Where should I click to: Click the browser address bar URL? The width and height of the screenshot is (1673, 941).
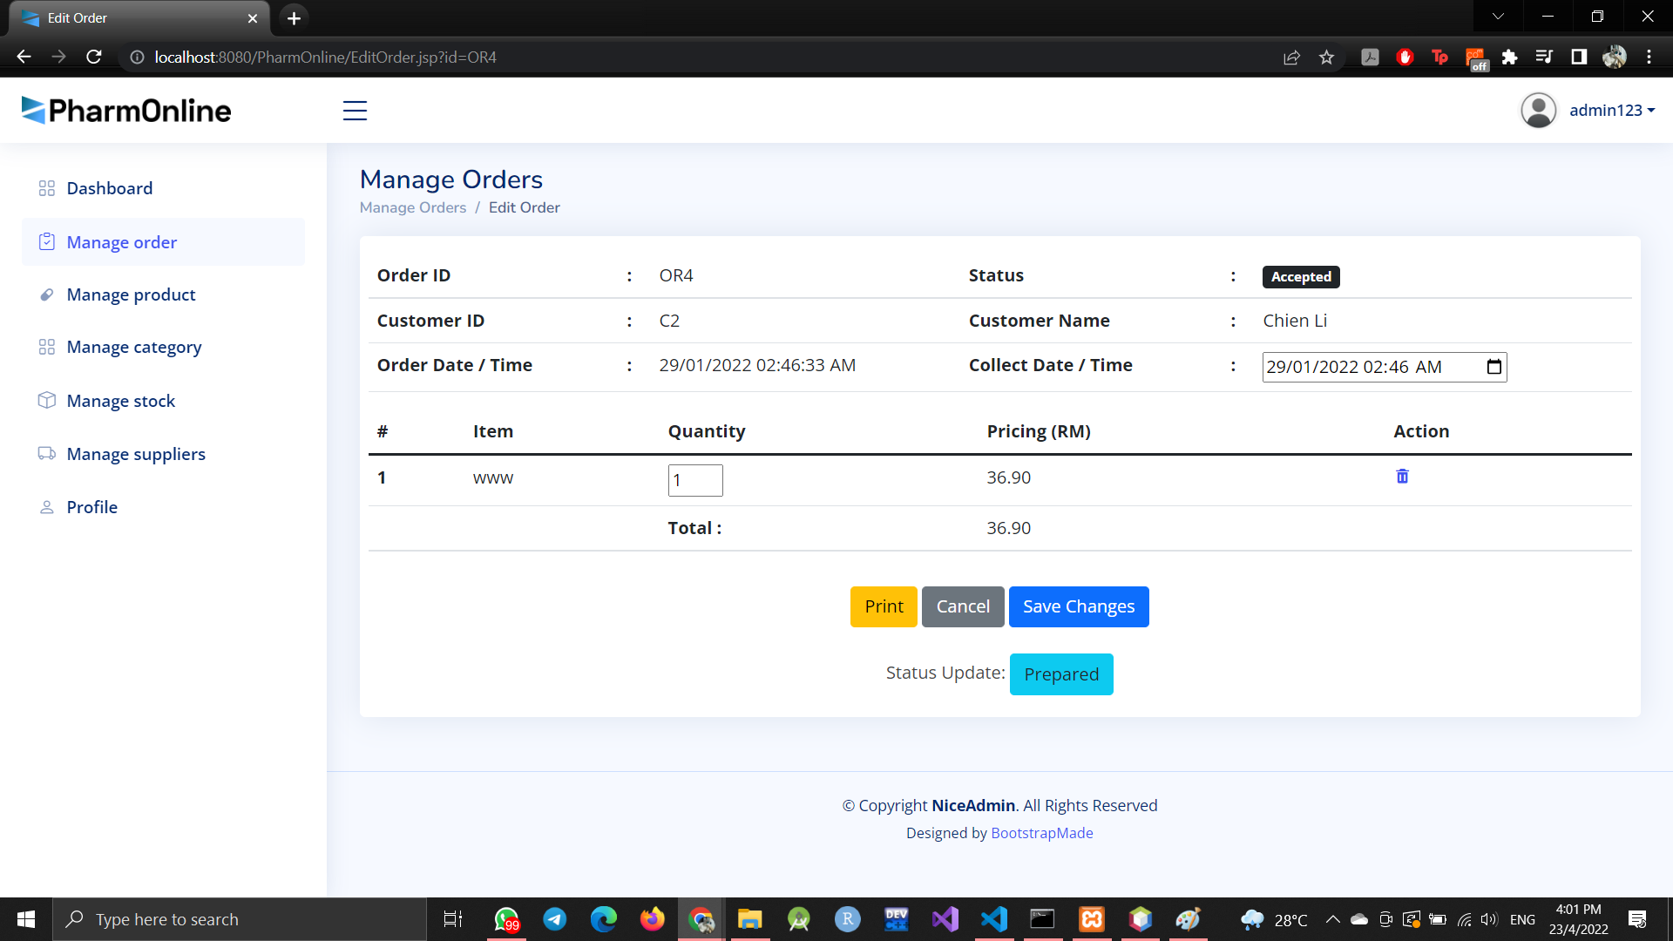pyautogui.click(x=325, y=58)
